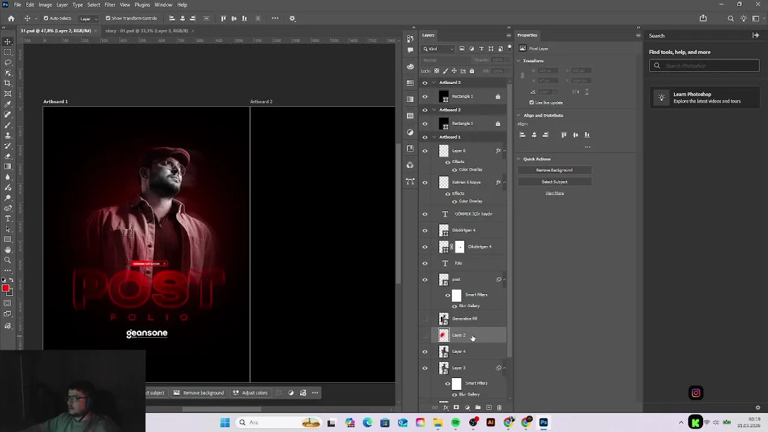Flip horizontally in Properties Transform
Viewport: 768px width, 432px height.
click(576, 92)
